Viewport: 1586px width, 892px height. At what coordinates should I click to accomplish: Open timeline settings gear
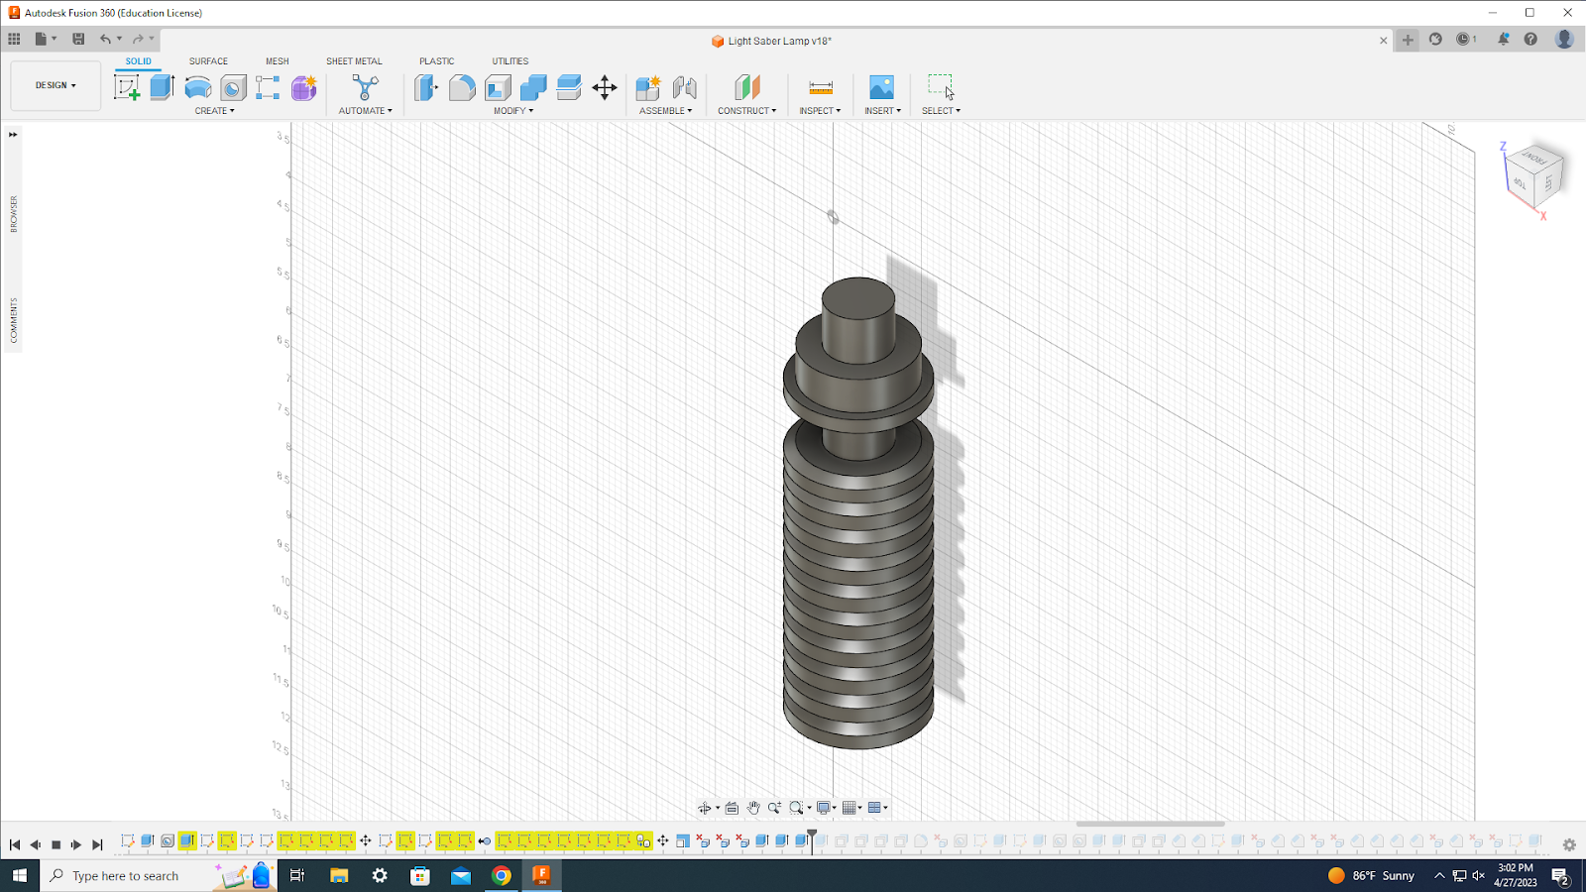1569,845
